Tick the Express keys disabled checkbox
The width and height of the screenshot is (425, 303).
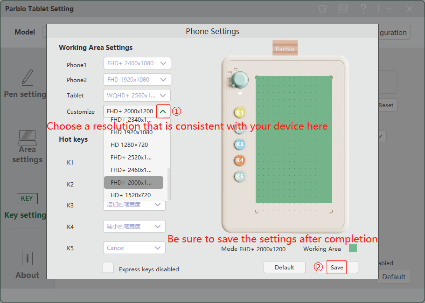tap(108, 268)
